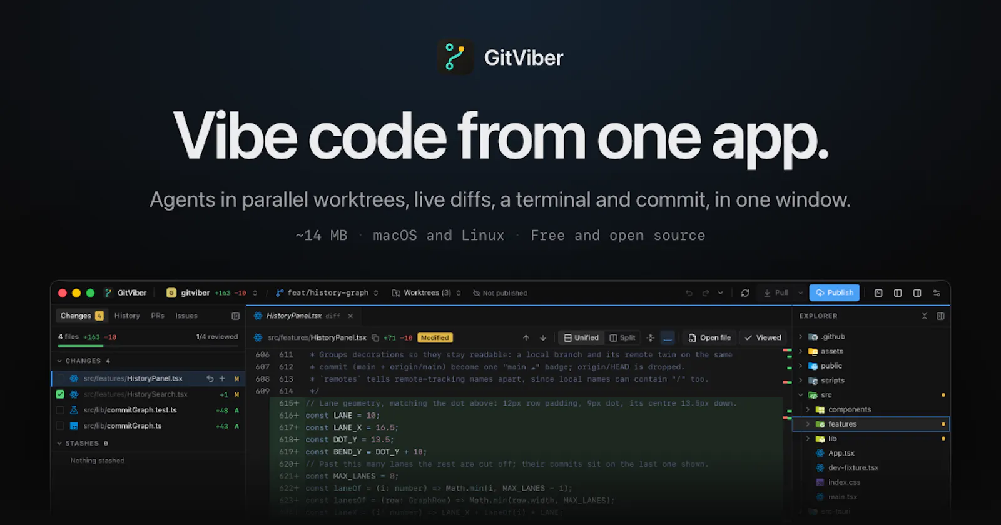Click the Pull button
This screenshot has height=525, width=1001.
776,293
